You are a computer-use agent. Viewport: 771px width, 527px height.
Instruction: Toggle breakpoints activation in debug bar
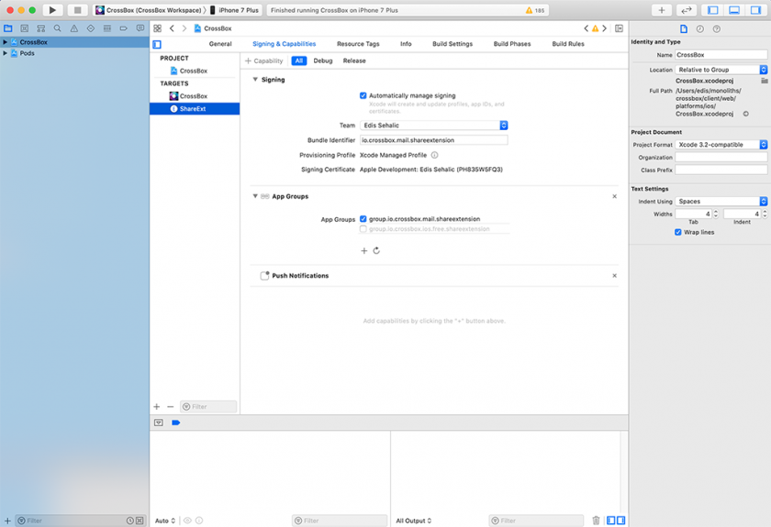(x=175, y=423)
